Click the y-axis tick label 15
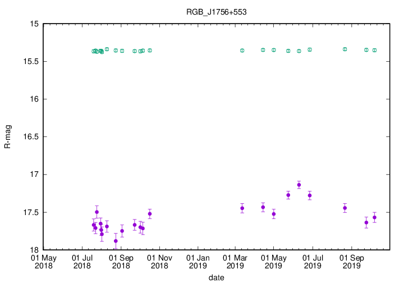The height and width of the screenshot is (283, 404). [34, 24]
